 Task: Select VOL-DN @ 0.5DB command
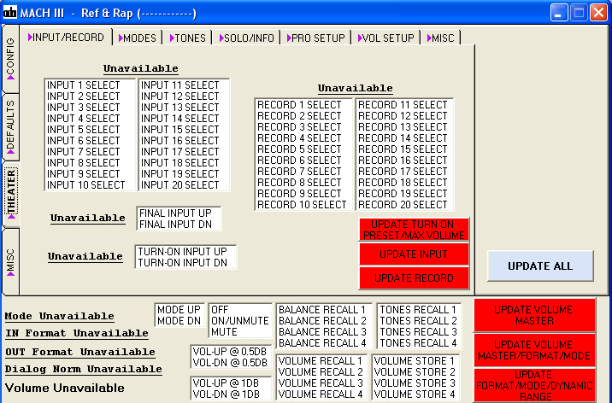(x=229, y=363)
